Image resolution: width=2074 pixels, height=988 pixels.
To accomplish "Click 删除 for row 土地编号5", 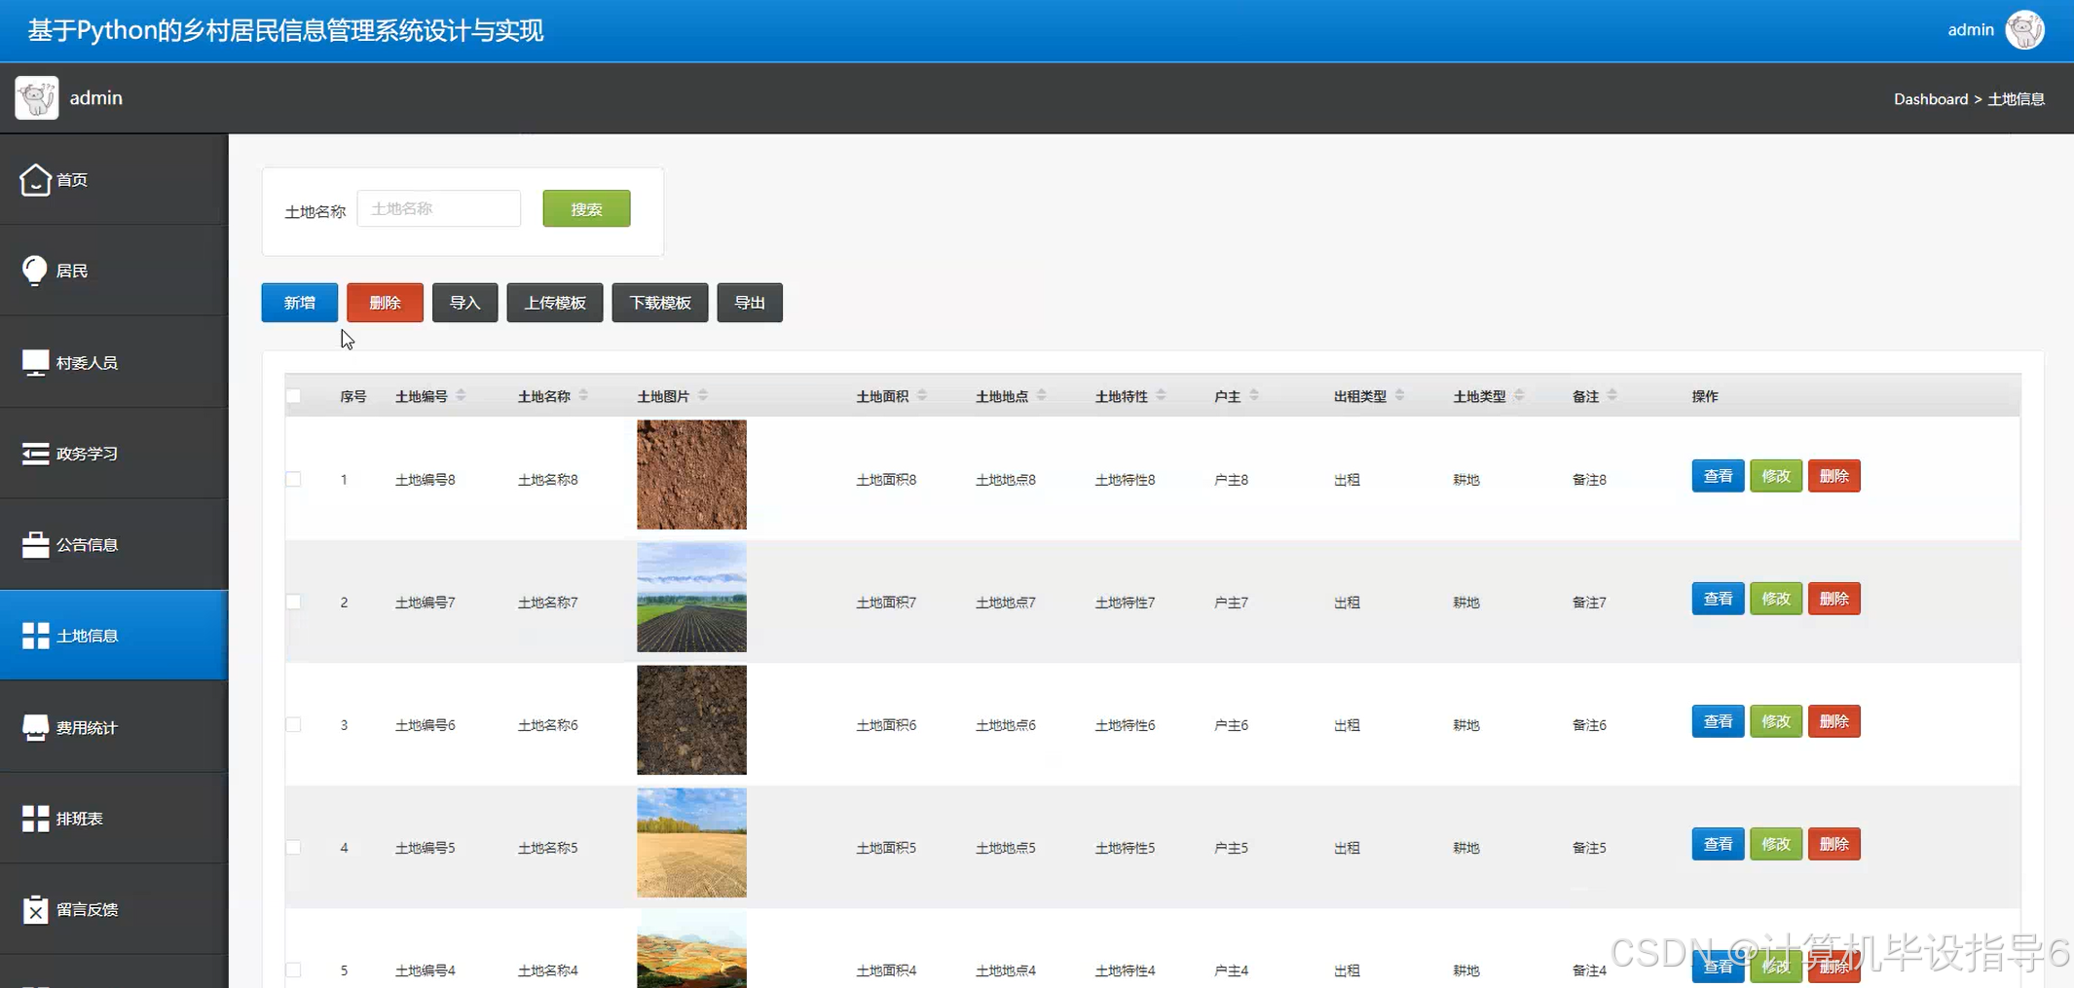I will tap(1834, 844).
